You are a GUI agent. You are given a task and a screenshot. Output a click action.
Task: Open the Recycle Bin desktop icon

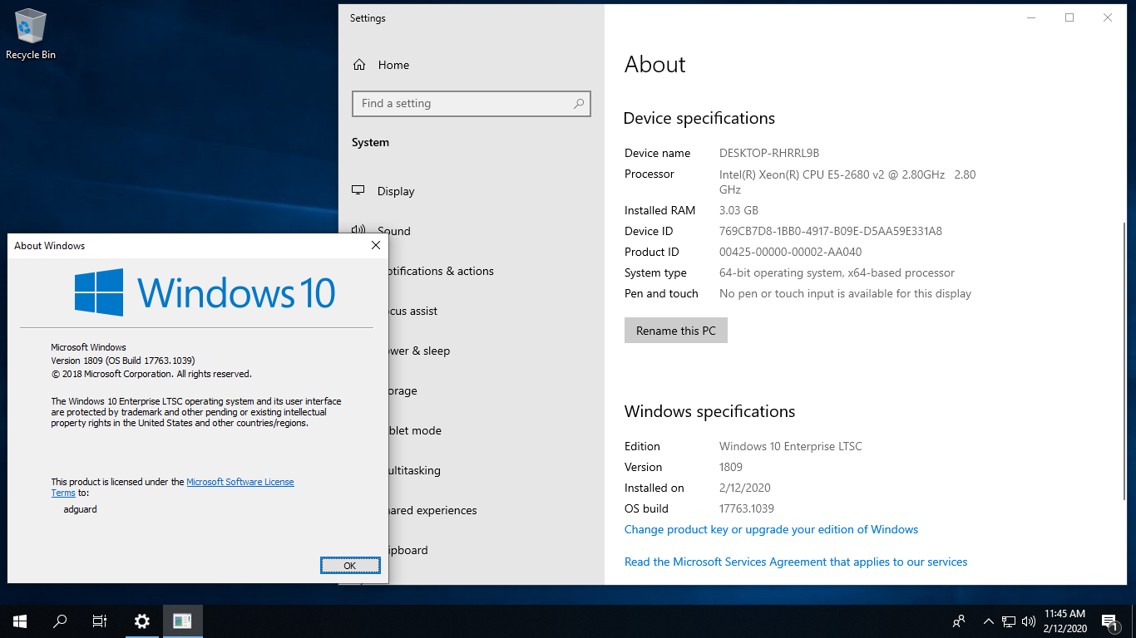pos(31,35)
